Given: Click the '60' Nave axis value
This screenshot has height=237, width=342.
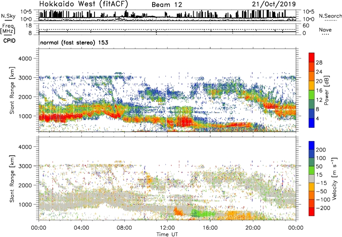Looking at the screenshot, I should [x=306, y=26].
